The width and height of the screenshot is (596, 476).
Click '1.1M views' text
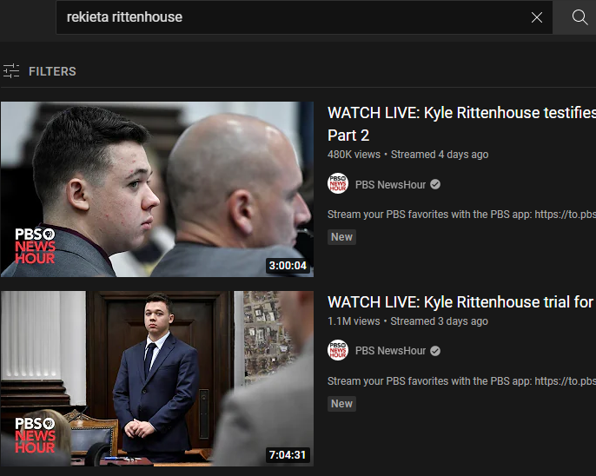point(354,321)
